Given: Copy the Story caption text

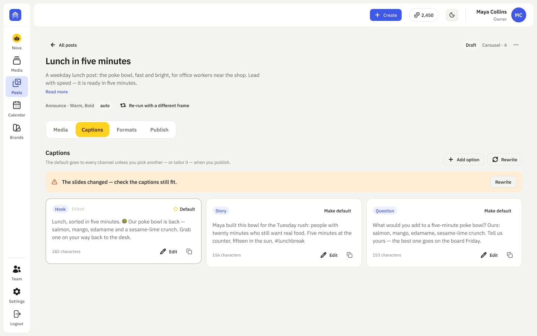Looking at the screenshot, I should click(x=349, y=255).
